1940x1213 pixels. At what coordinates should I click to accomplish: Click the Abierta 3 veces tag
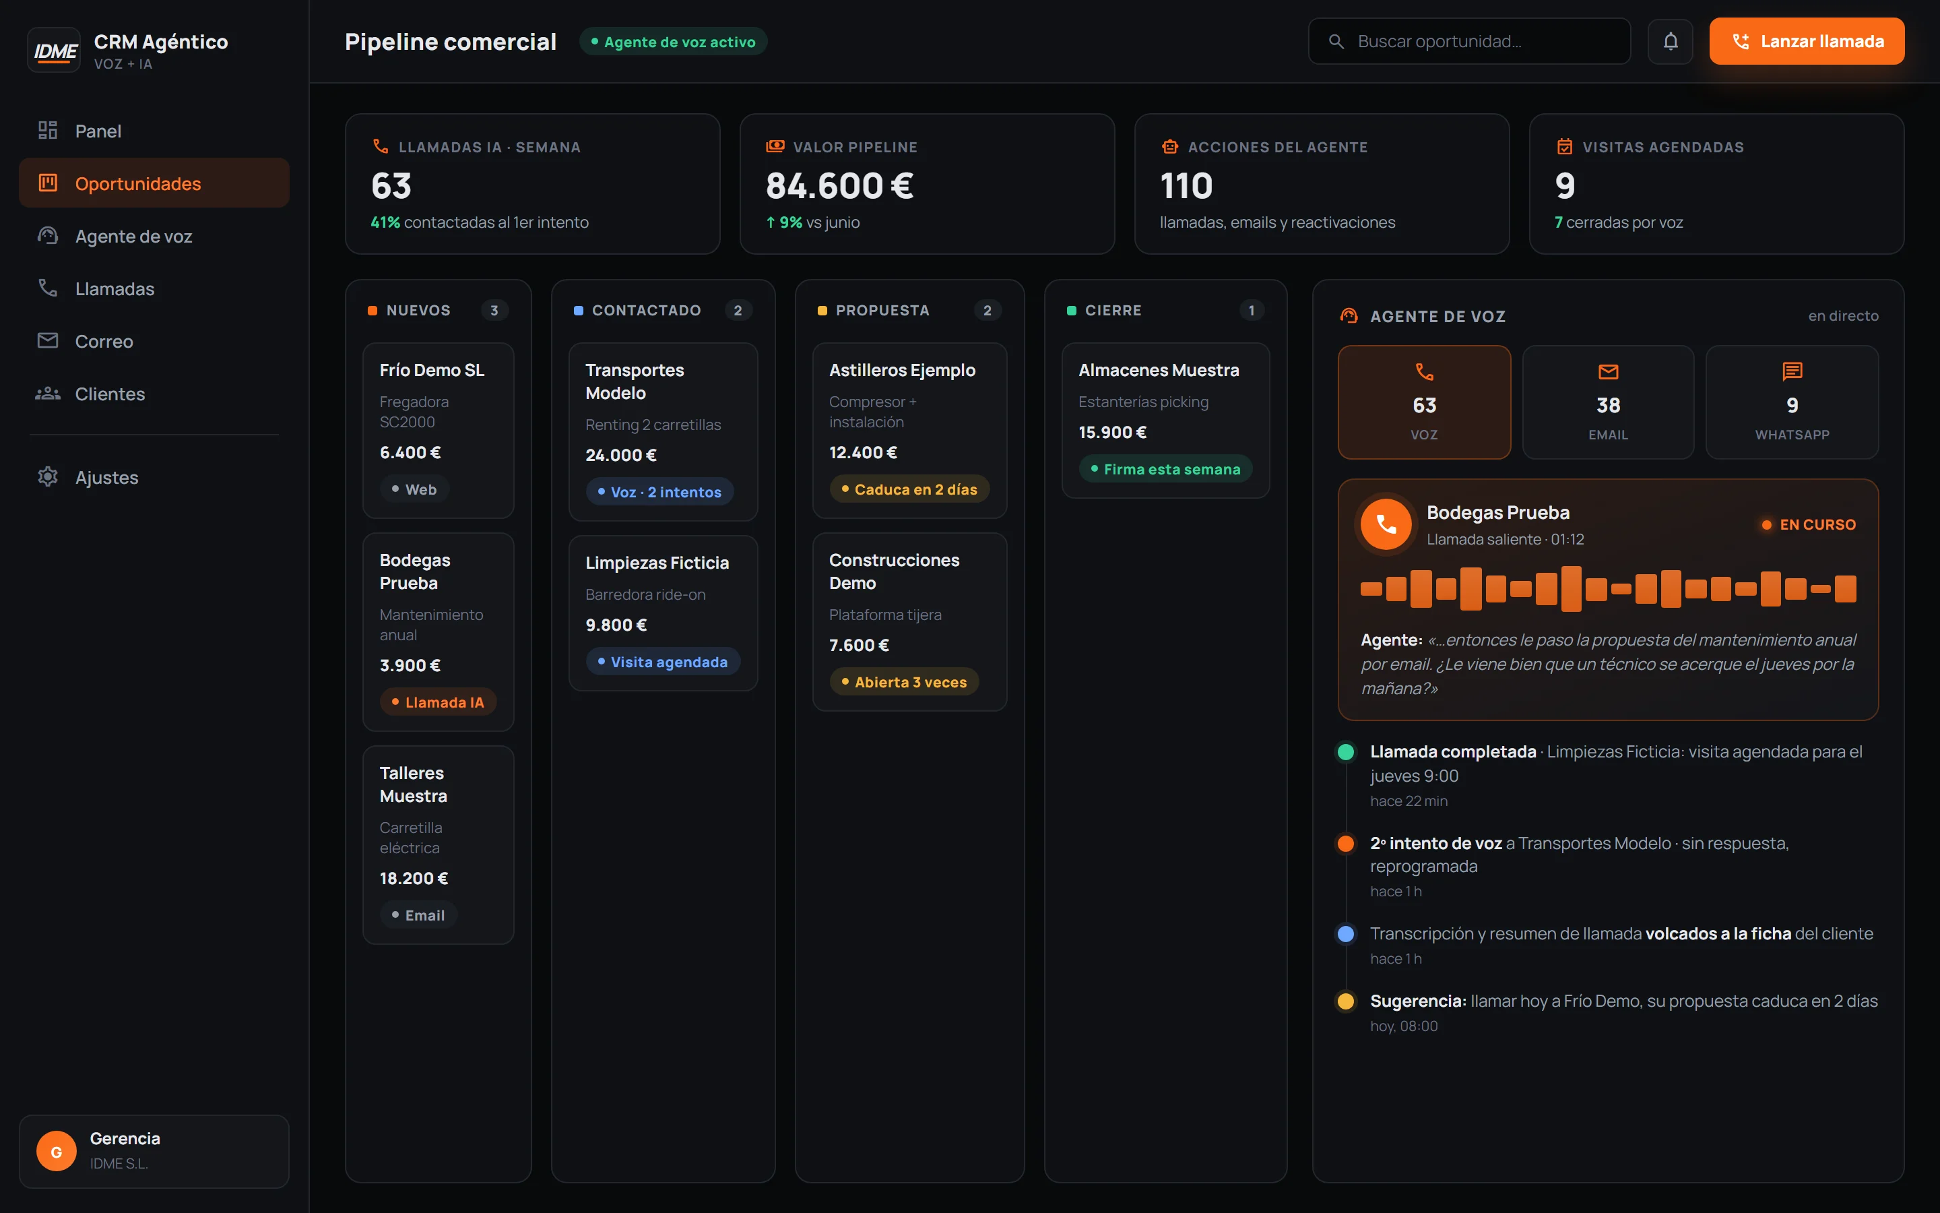tap(904, 682)
